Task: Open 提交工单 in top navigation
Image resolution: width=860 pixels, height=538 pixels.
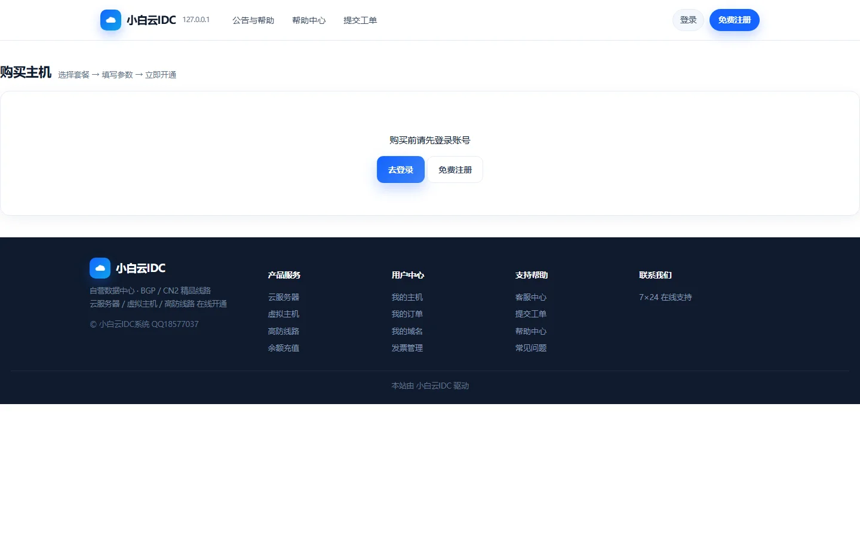Action: [360, 20]
